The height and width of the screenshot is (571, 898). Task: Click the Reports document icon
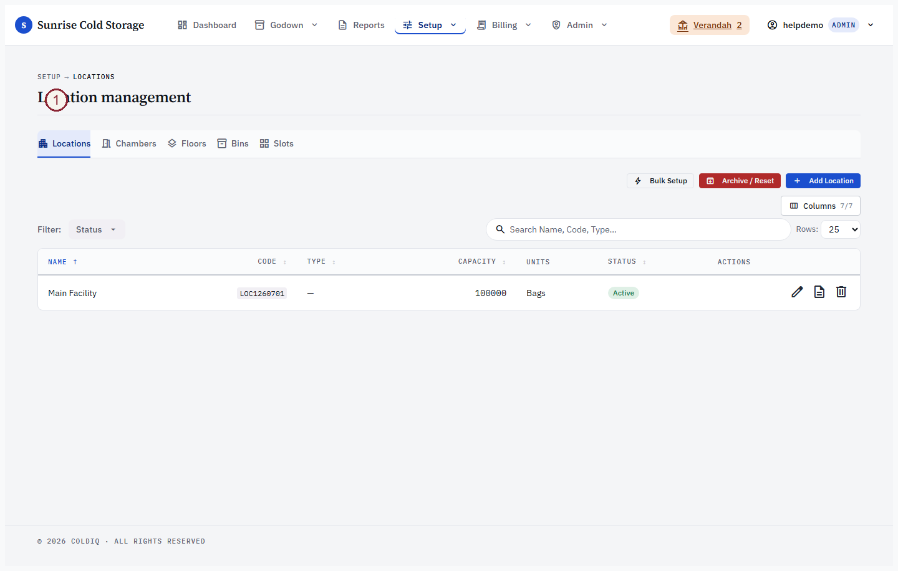click(342, 25)
